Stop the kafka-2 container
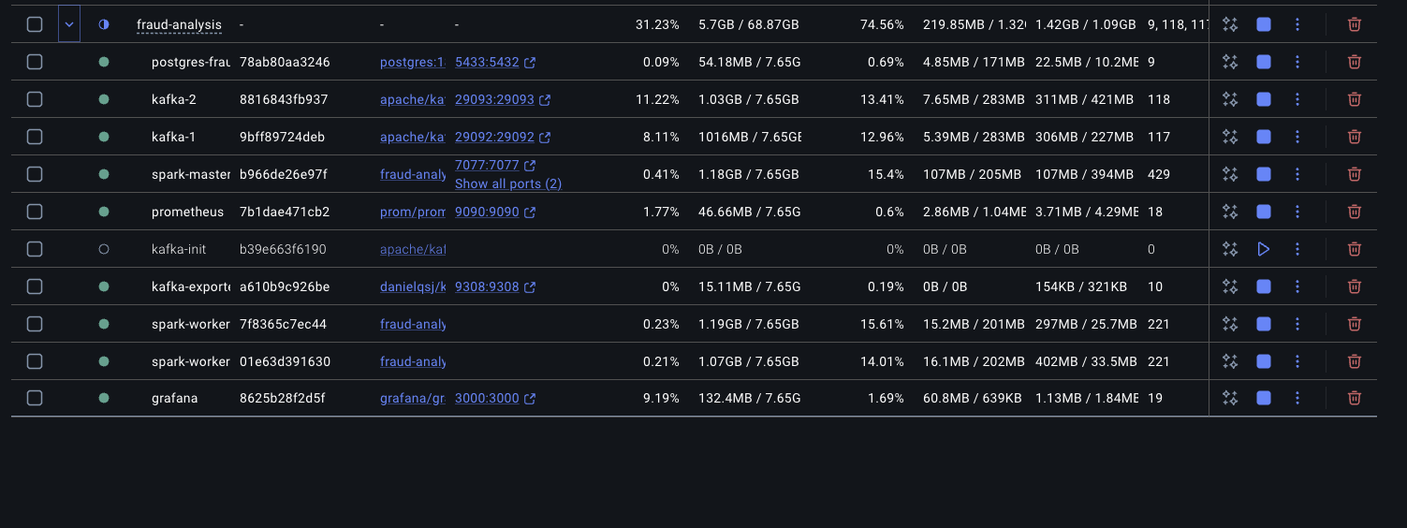 click(x=1263, y=99)
